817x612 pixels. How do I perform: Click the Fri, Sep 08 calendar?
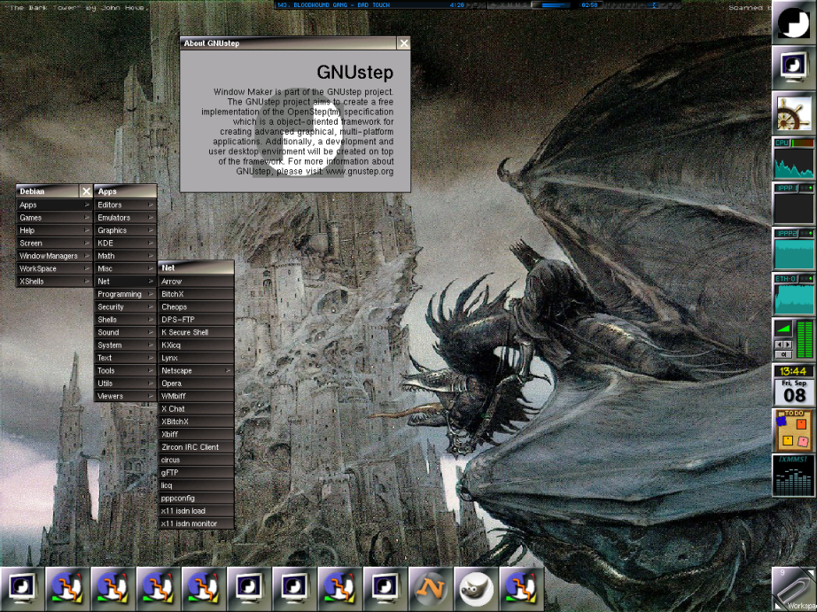coord(794,392)
